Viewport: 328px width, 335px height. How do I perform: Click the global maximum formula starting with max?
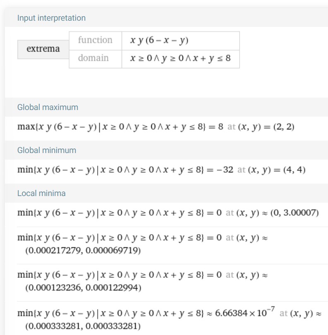[156, 127]
